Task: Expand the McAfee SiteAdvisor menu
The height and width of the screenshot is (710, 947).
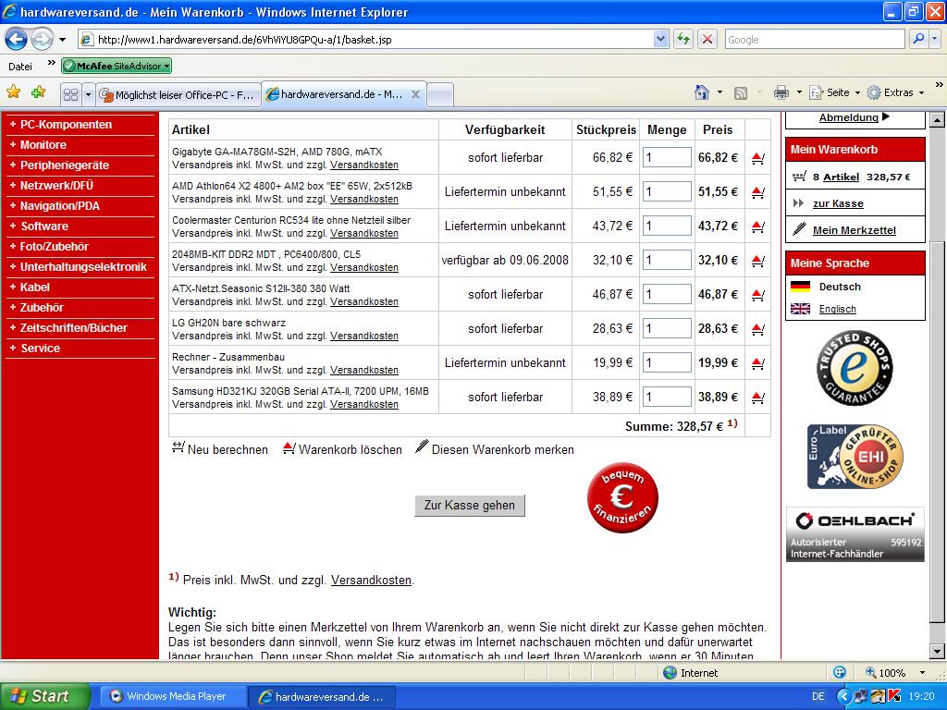Action: pos(166,66)
